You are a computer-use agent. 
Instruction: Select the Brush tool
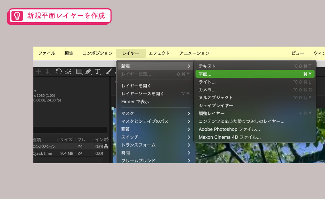(x=109, y=72)
